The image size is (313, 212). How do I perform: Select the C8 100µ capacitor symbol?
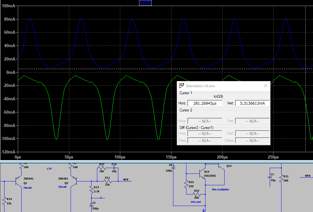pos(173,168)
